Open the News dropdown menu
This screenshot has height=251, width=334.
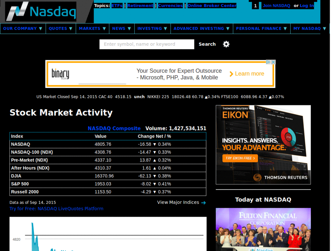122,29
